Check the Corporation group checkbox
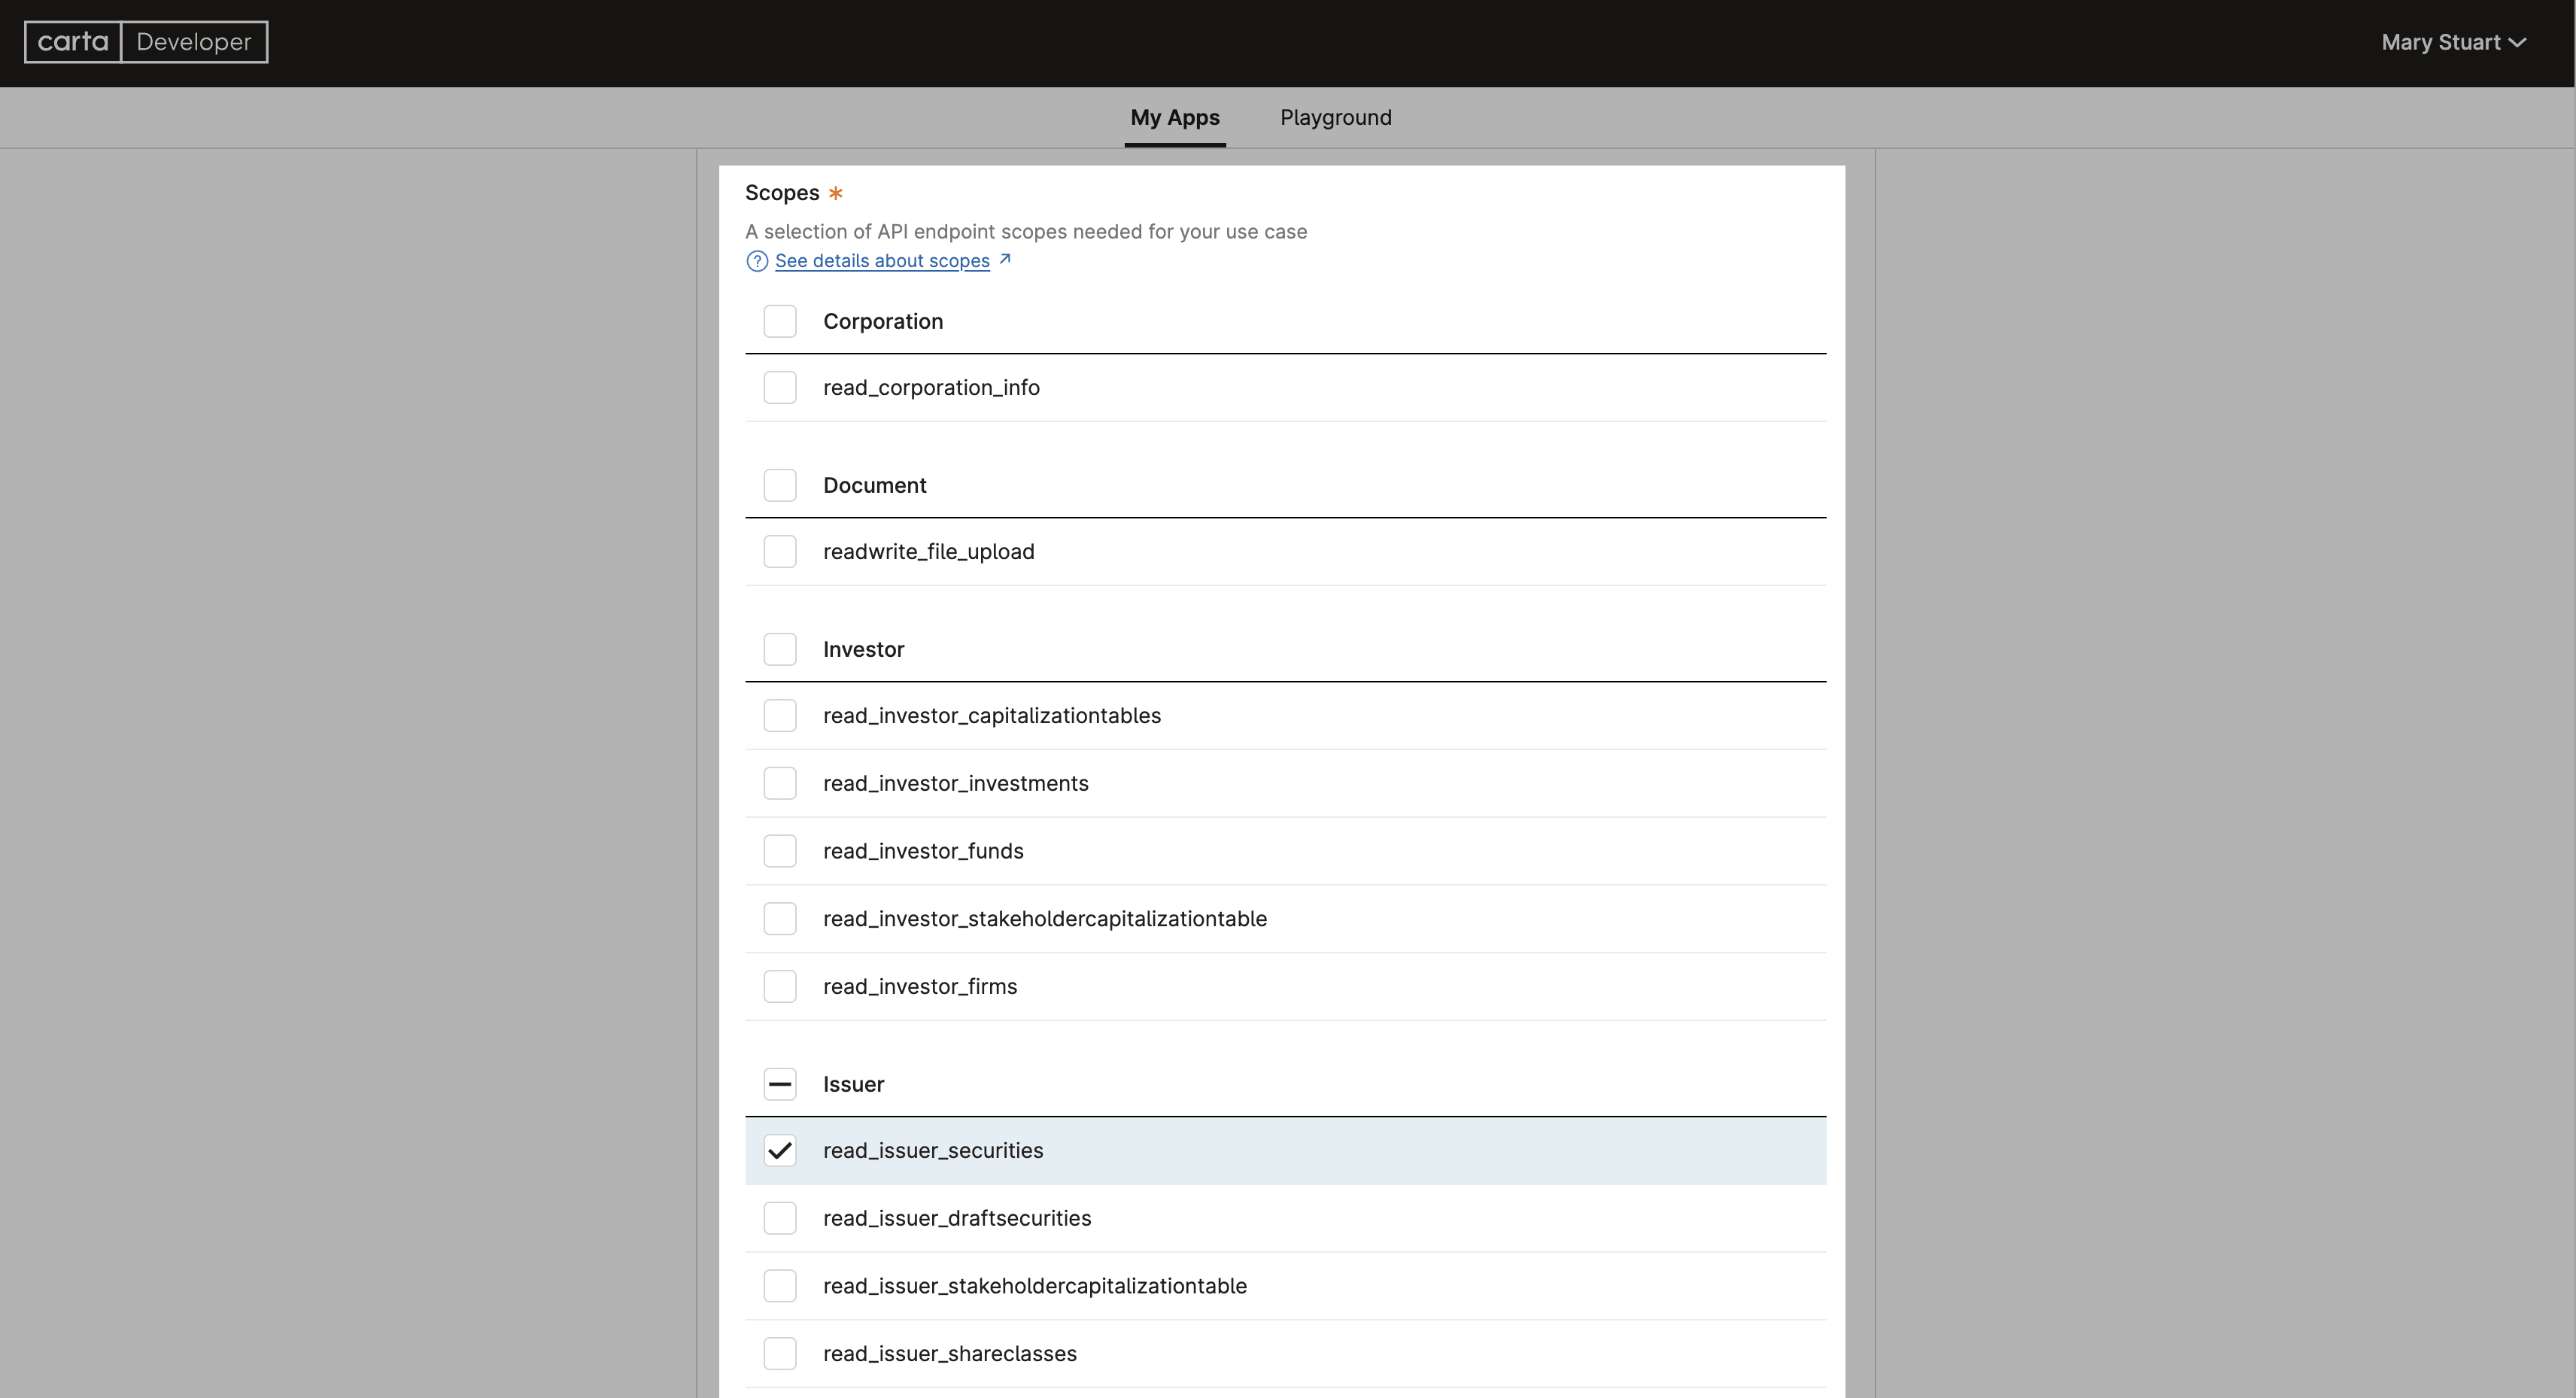Viewport: 2576px width, 1398px height. (779, 321)
